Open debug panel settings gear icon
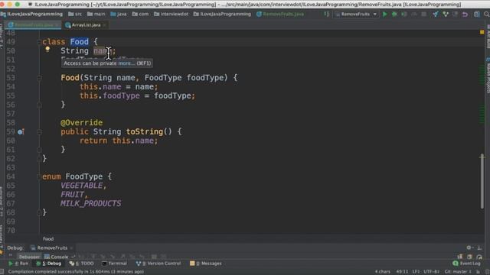 pyautogui.click(x=469, y=247)
